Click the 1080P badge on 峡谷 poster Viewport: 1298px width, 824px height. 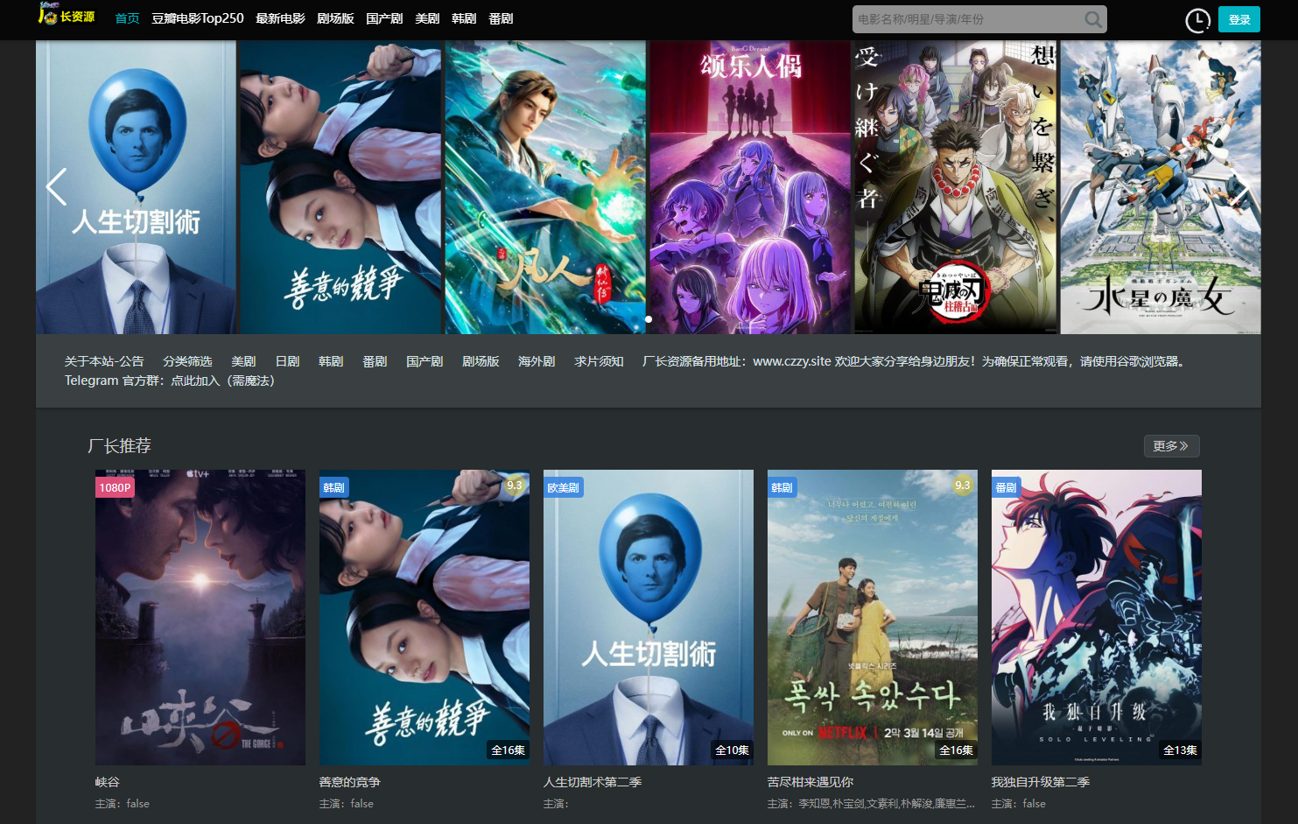[x=115, y=487]
